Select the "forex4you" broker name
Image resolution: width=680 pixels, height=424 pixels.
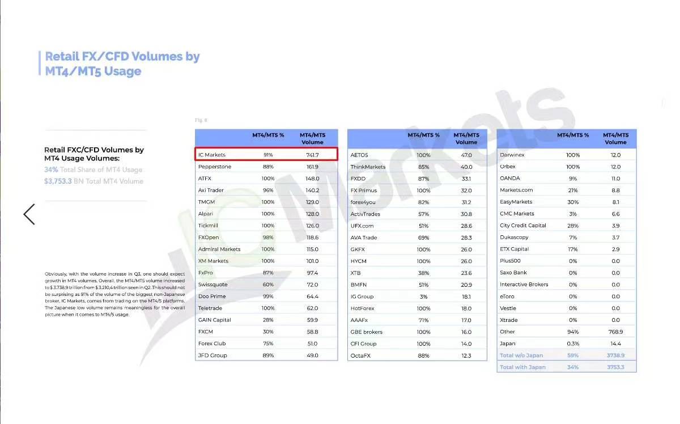[363, 202]
